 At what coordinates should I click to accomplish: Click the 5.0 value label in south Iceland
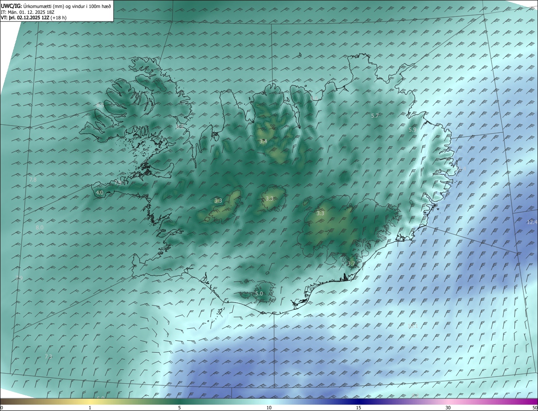pyautogui.click(x=259, y=293)
